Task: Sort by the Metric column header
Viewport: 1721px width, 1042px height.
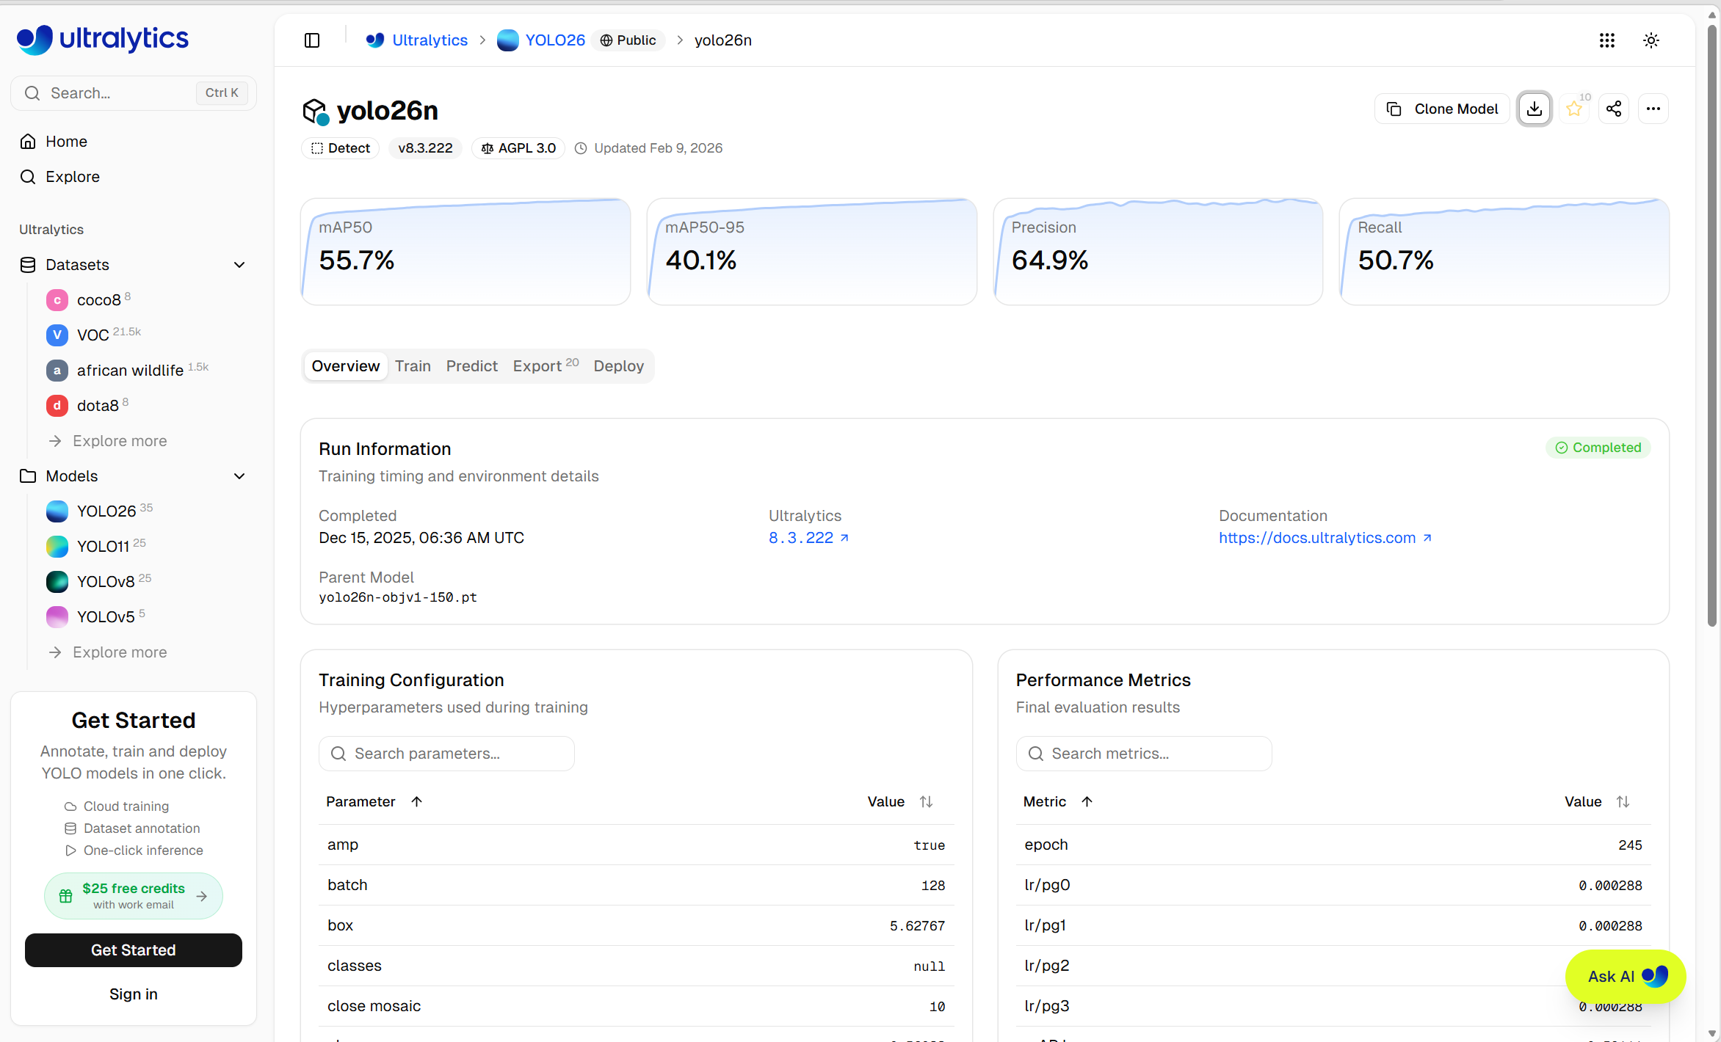Action: (x=1058, y=802)
